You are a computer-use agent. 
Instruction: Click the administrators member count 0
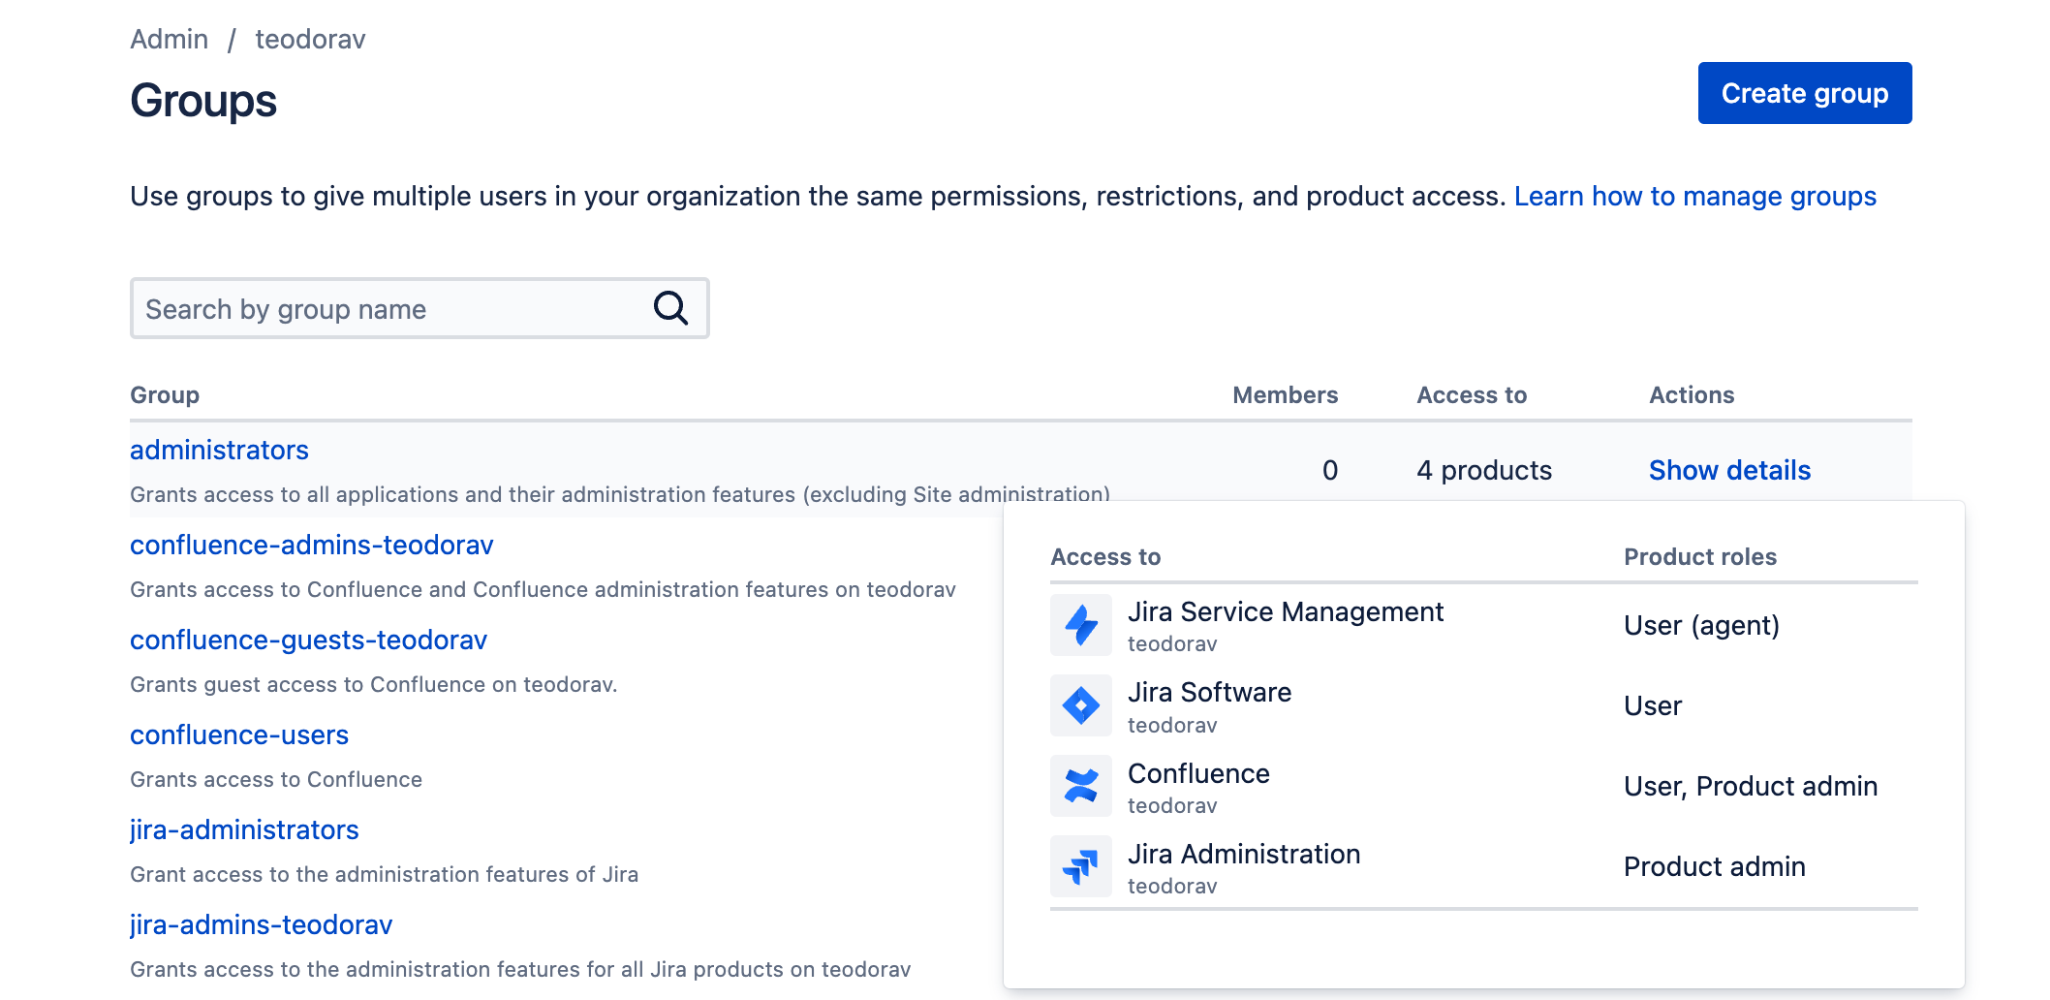click(x=1329, y=470)
